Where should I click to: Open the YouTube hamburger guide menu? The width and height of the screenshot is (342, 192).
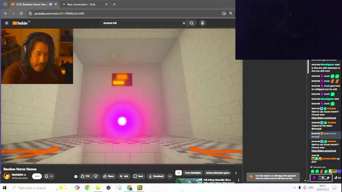pyautogui.click(x=7, y=23)
